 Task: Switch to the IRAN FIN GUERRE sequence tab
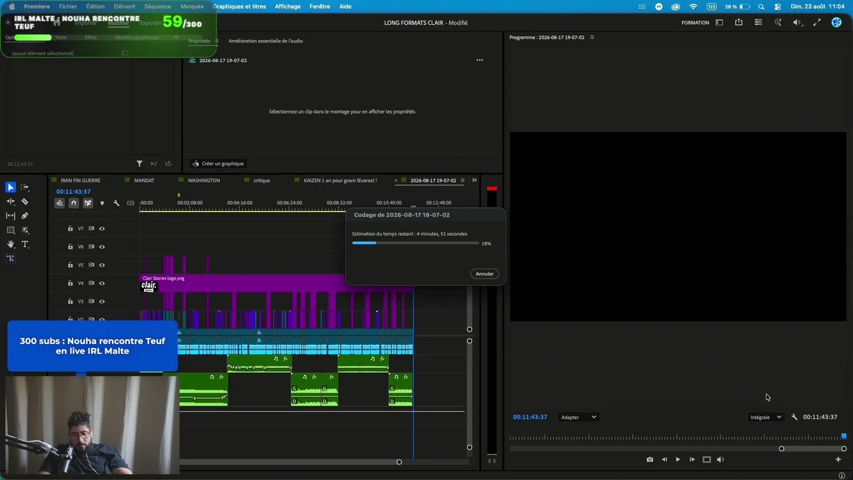pyautogui.click(x=81, y=181)
